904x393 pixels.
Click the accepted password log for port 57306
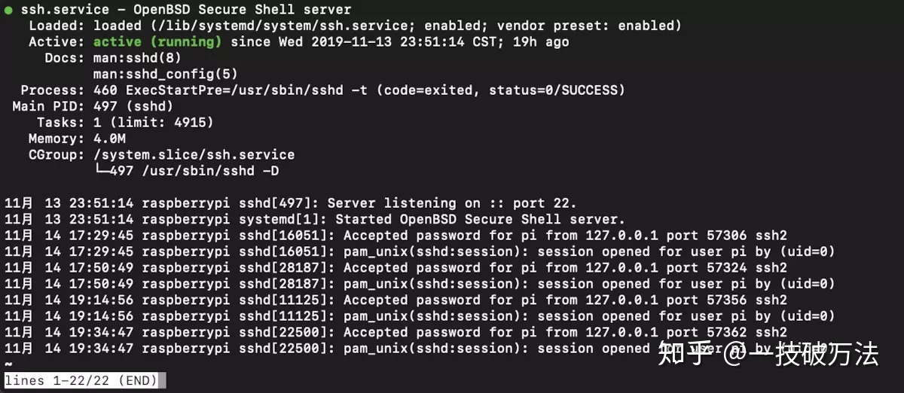tap(395, 236)
